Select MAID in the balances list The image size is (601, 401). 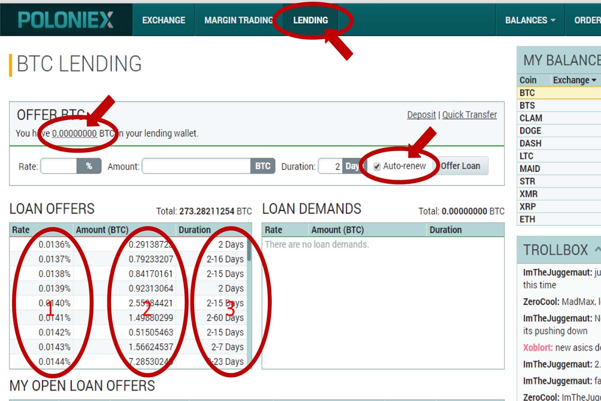coord(559,169)
